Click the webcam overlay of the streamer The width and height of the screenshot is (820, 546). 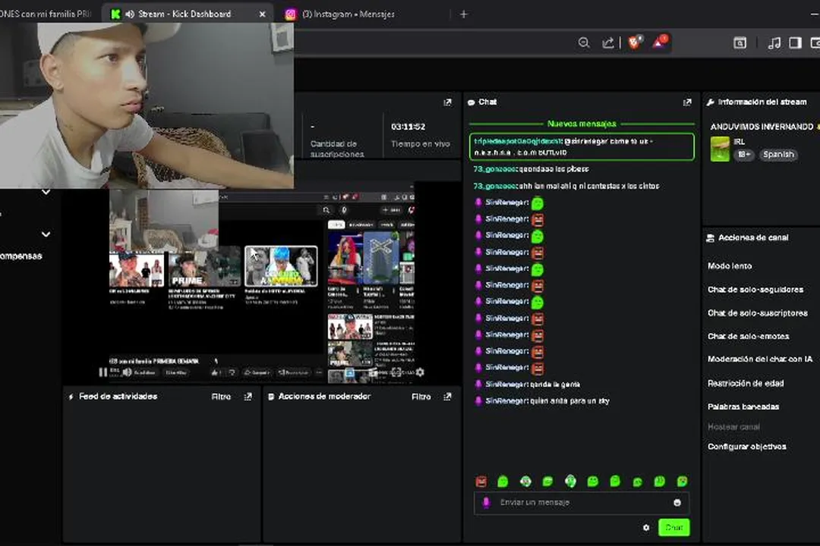pyautogui.click(x=147, y=105)
